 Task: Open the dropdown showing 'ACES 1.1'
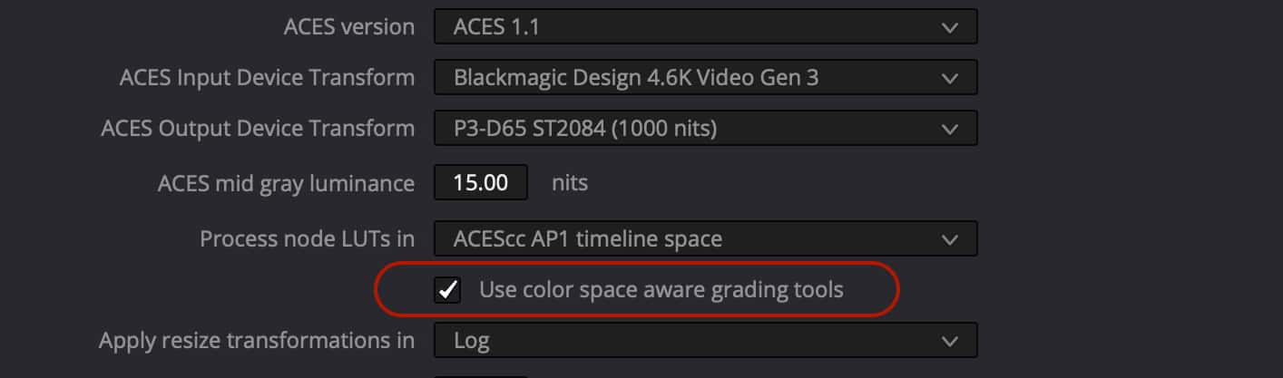pos(690,27)
